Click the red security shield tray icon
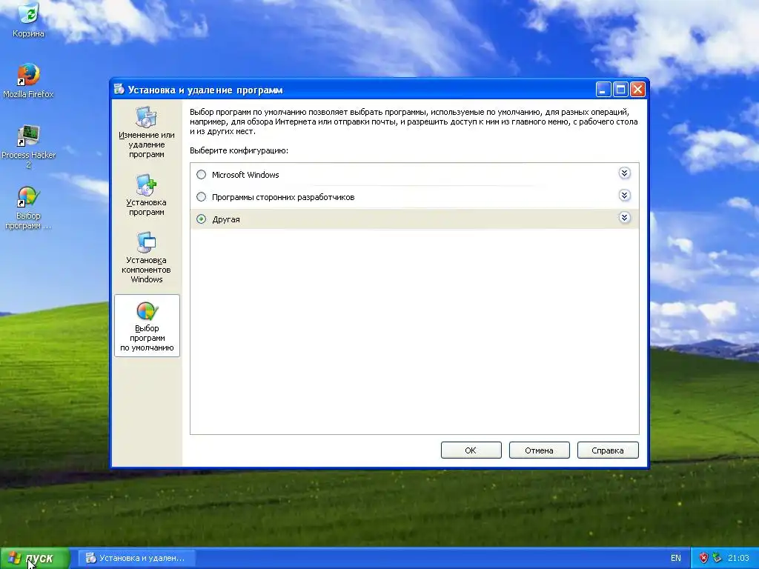Viewport: 759px width, 569px height. coord(703,558)
